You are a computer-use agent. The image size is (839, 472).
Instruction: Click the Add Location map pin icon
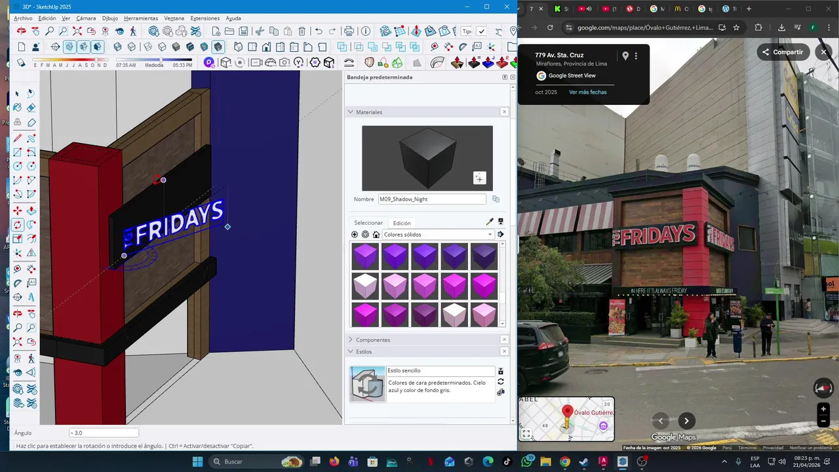click(x=513, y=31)
